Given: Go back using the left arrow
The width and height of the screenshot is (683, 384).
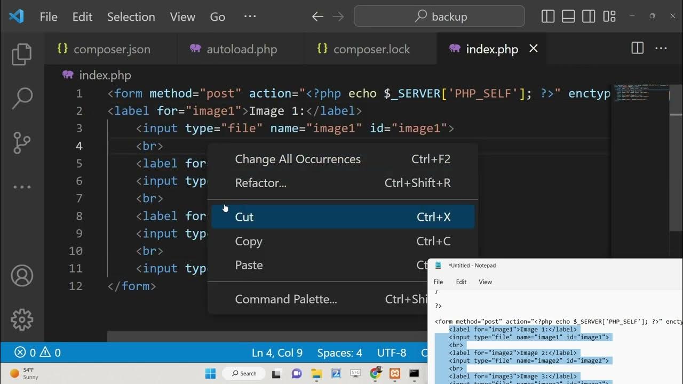Looking at the screenshot, I should pyautogui.click(x=317, y=17).
